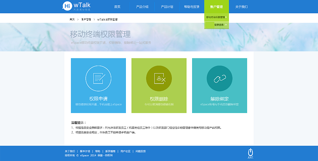The height and width of the screenshot is (161, 318).
Task: Click the 解除绑定 broken link icon
Action: [x=220, y=78]
